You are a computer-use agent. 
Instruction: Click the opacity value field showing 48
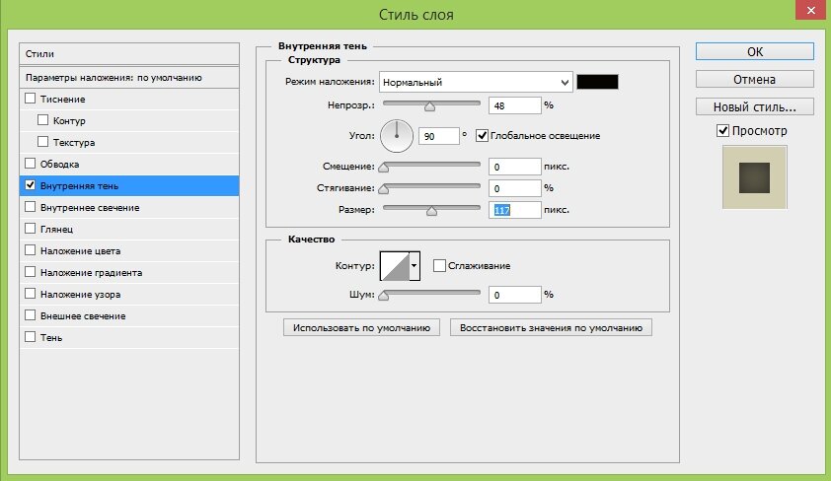click(514, 105)
